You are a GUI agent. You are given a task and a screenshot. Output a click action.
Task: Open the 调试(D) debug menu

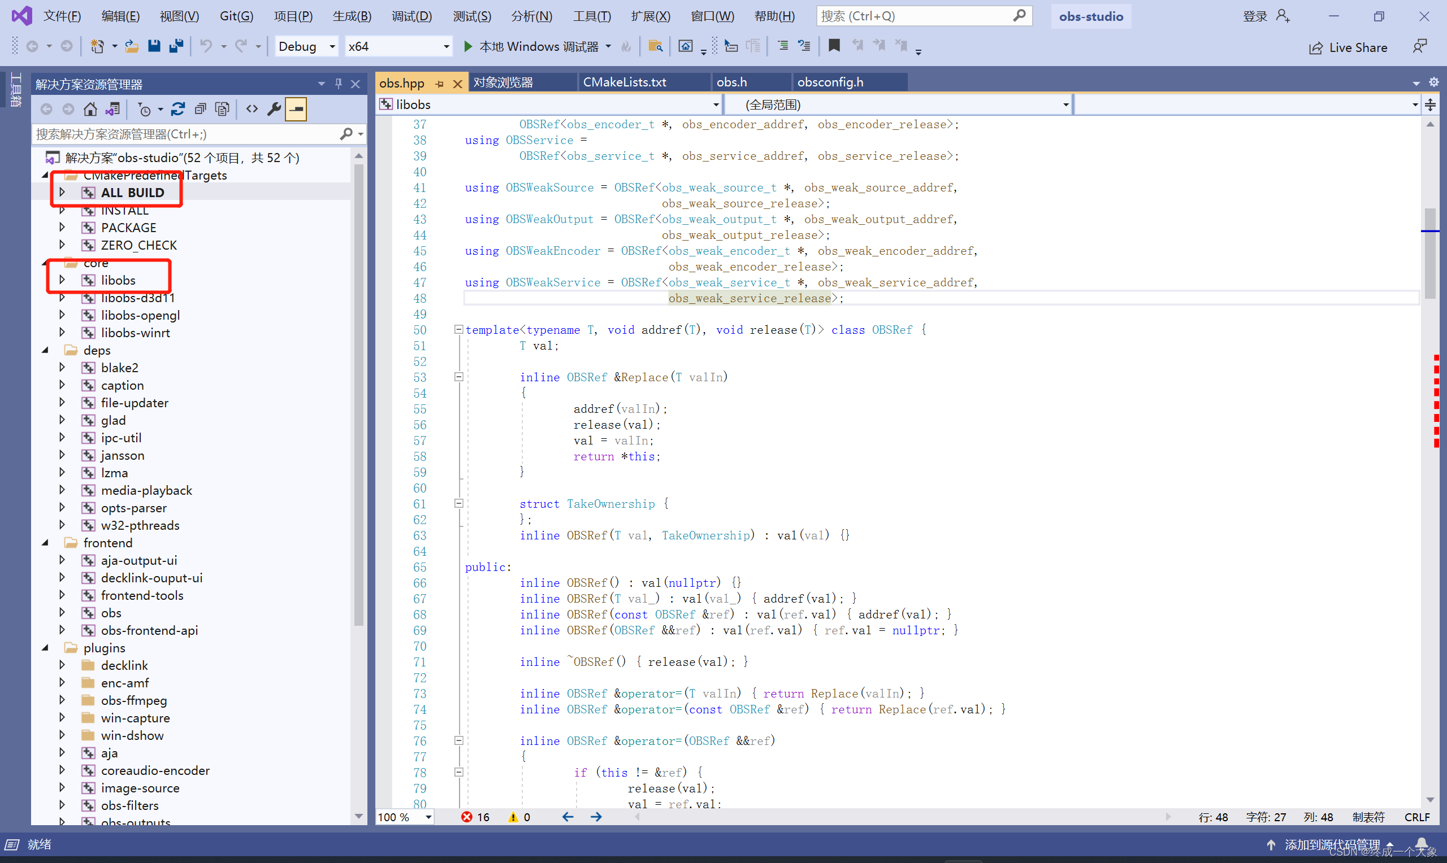(411, 16)
